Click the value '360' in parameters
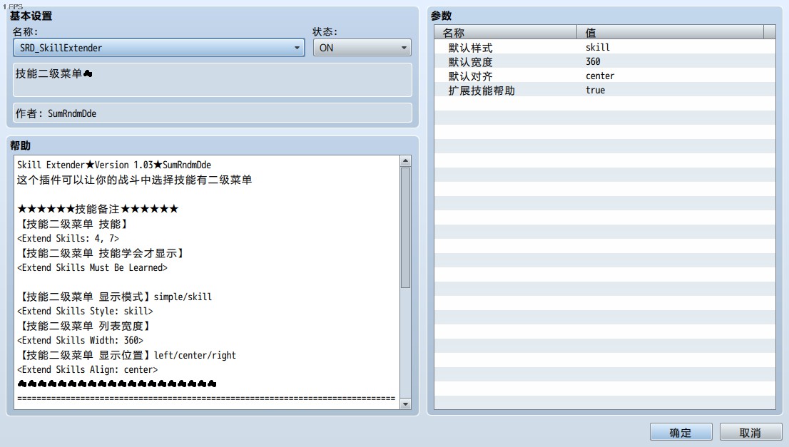The width and height of the screenshot is (789, 447). [593, 61]
